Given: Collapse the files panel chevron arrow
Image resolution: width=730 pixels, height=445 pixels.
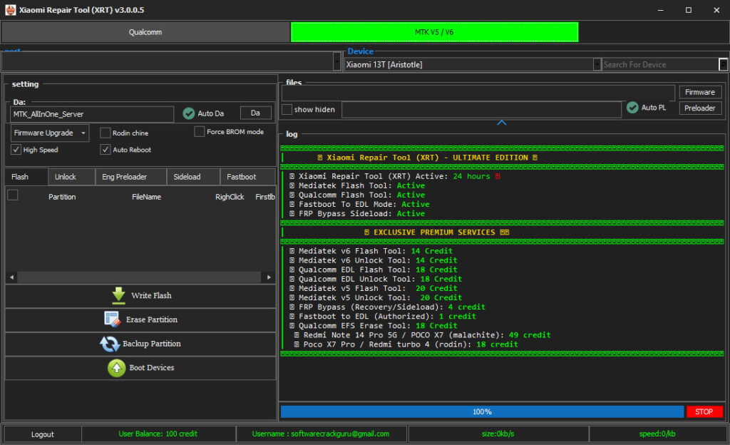Looking at the screenshot, I should tap(502, 123).
